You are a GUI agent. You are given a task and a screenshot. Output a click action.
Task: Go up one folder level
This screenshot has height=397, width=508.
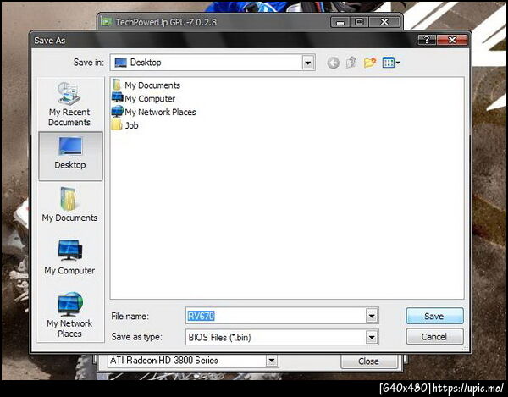tap(351, 62)
